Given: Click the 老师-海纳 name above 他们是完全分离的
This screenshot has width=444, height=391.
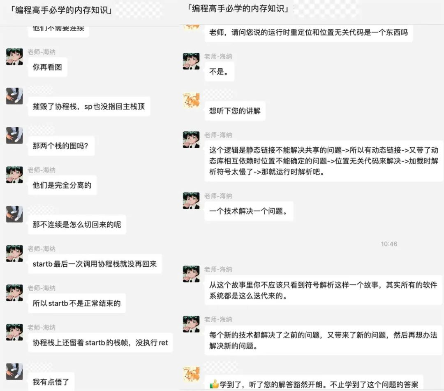Looking at the screenshot, I should point(42,170).
